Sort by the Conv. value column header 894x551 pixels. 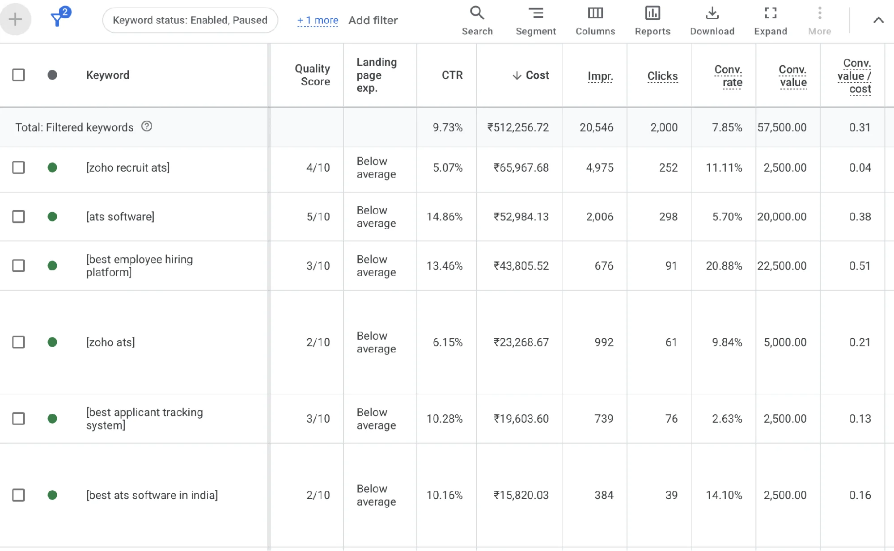[792, 76]
